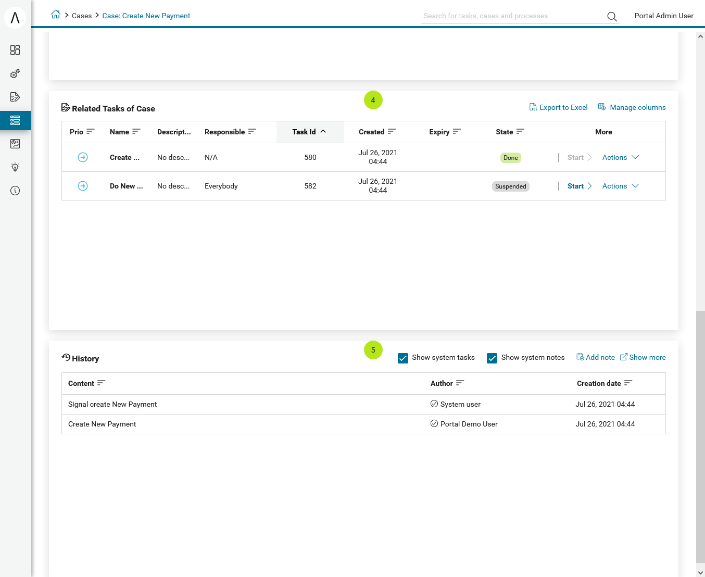
Task: Click the home breadcrumb icon
Action: click(x=56, y=15)
